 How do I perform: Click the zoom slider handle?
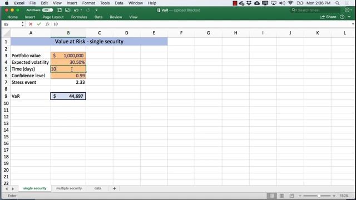[x=319, y=196]
